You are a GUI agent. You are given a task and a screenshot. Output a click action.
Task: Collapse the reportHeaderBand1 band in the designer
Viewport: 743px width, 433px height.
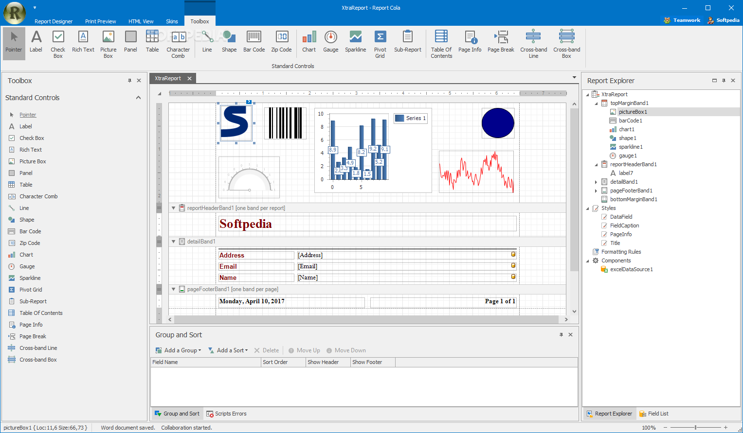(x=174, y=208)
